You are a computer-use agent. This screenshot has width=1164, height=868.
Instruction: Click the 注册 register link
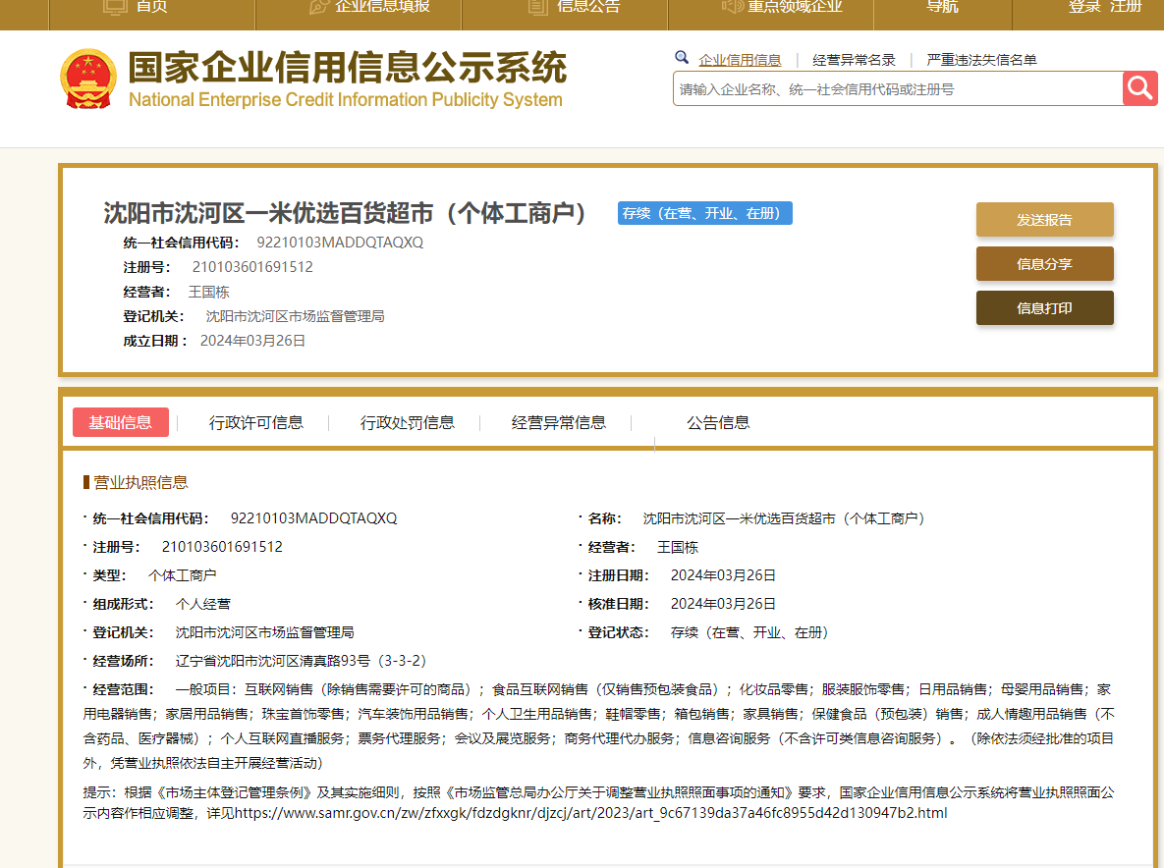pyautogui.click(x=1126, y=6)
